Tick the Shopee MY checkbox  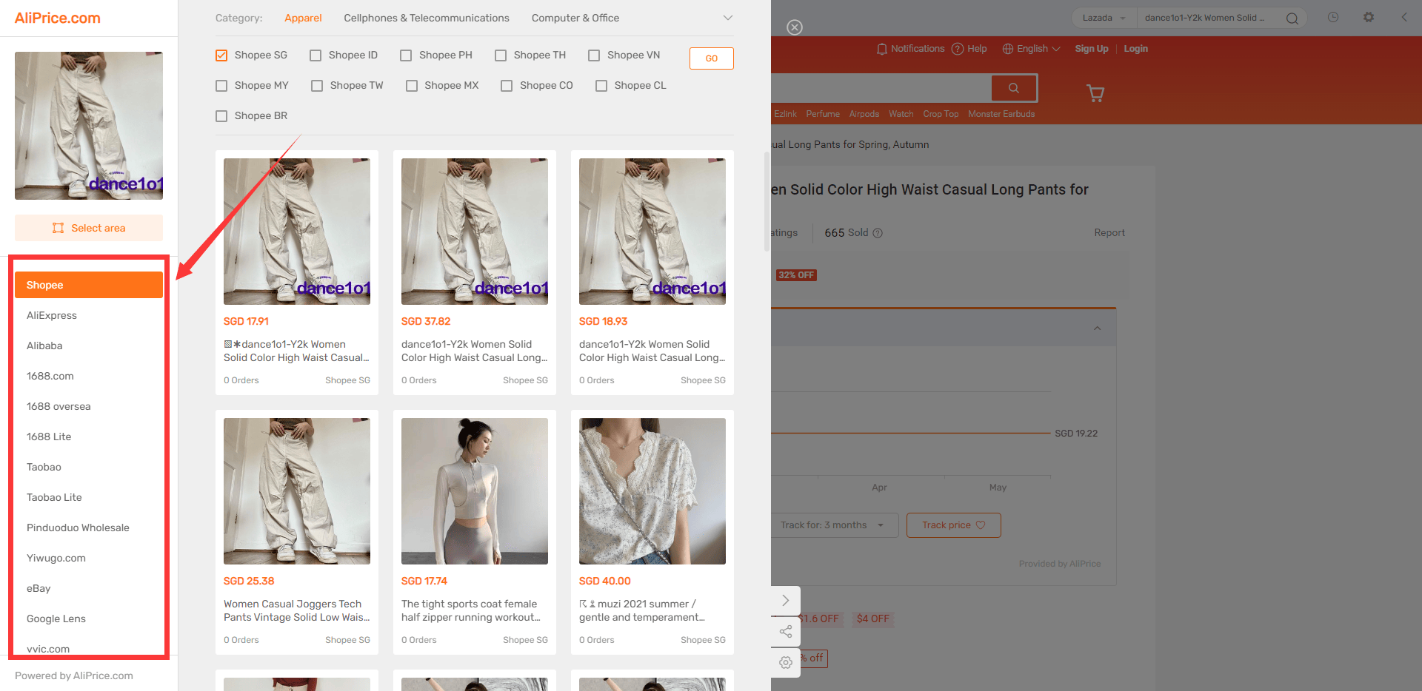tap(221, 86)
